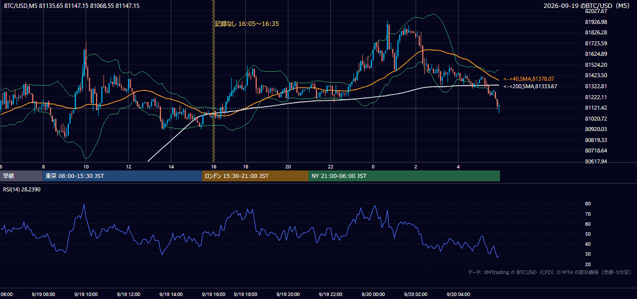The width and height of the screenshot is (637, 299).
Task: Click price axis value 81926.98
Action: point(596,22)
